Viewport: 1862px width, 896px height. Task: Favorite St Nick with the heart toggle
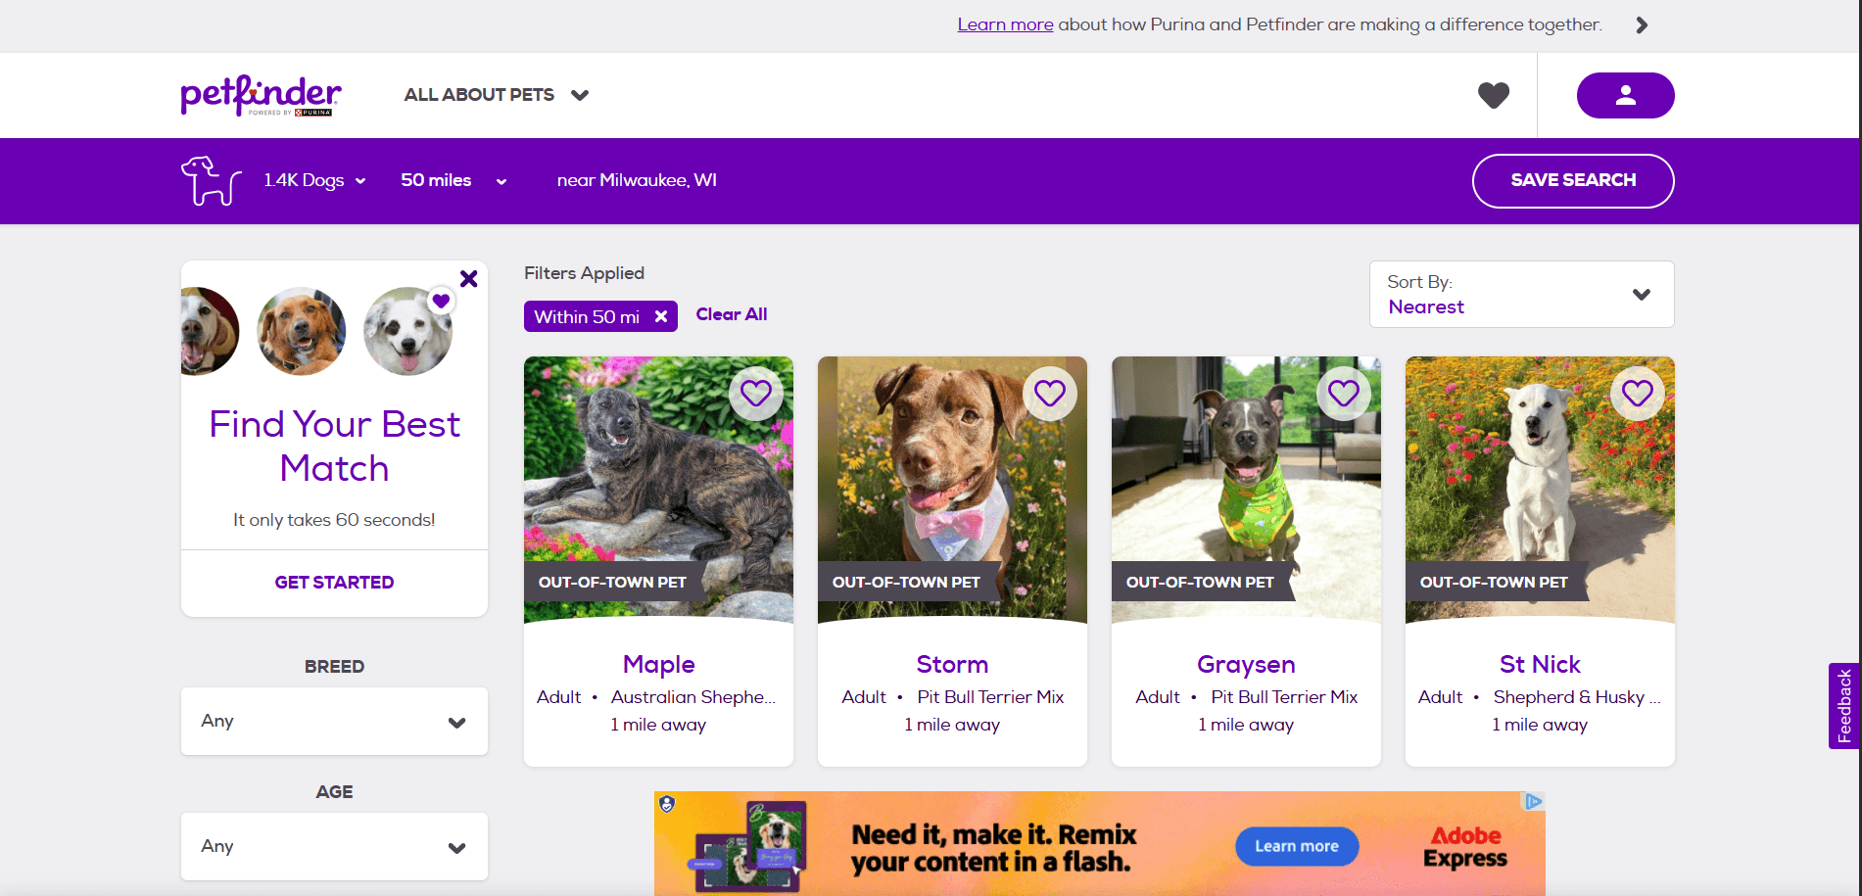(x=1637, y=394)
